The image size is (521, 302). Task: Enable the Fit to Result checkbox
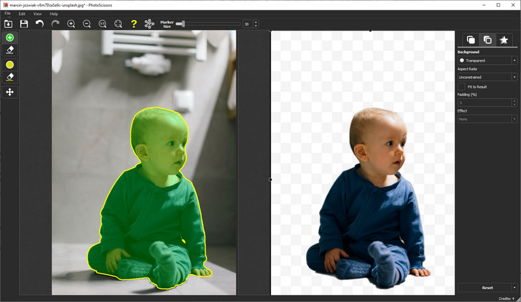[462, 86]
